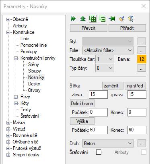
Task: Expand the Rovinné sítě tree node
Action: point(8,136)
